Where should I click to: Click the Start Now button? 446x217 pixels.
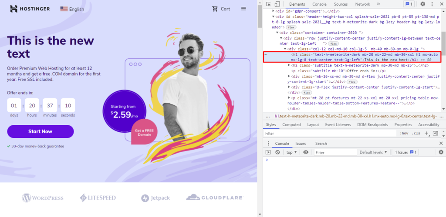click(x=41, y=131)
